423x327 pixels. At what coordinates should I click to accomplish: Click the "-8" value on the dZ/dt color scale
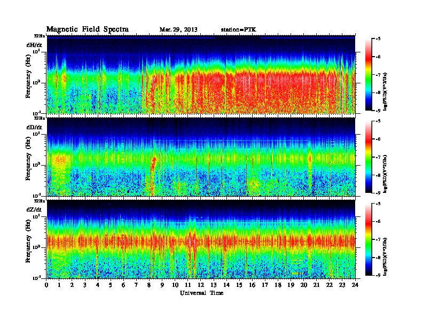[378, 258]
